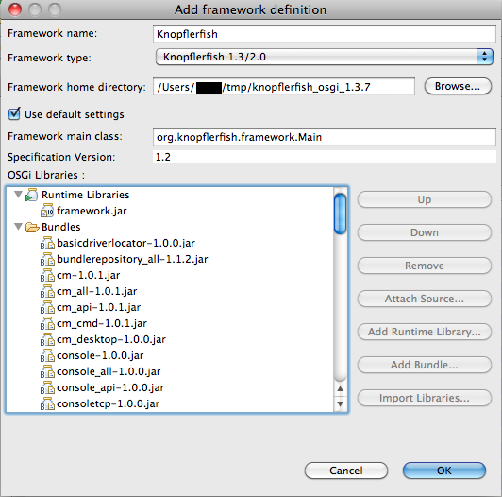Click the Down button

pyautogui.click(x=425, y=232)
